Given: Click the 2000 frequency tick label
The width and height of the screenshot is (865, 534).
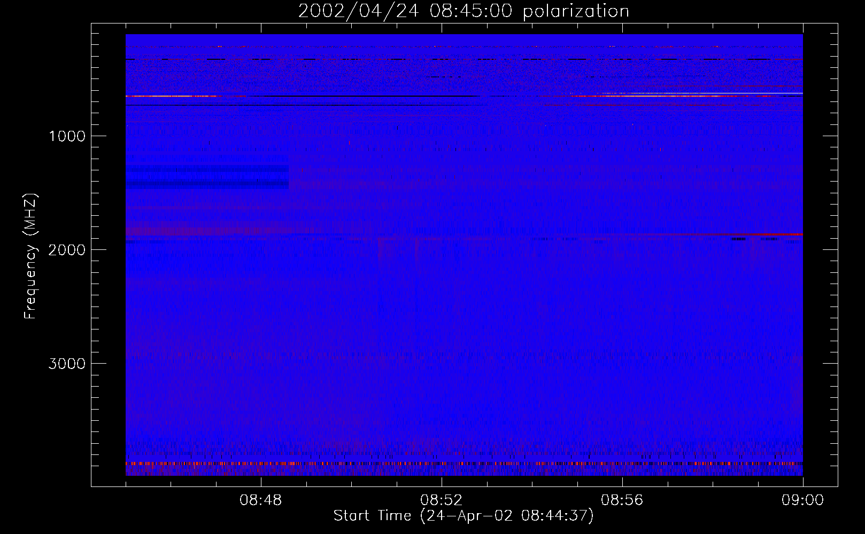Looking at the screenshot, I should (67, 250).
